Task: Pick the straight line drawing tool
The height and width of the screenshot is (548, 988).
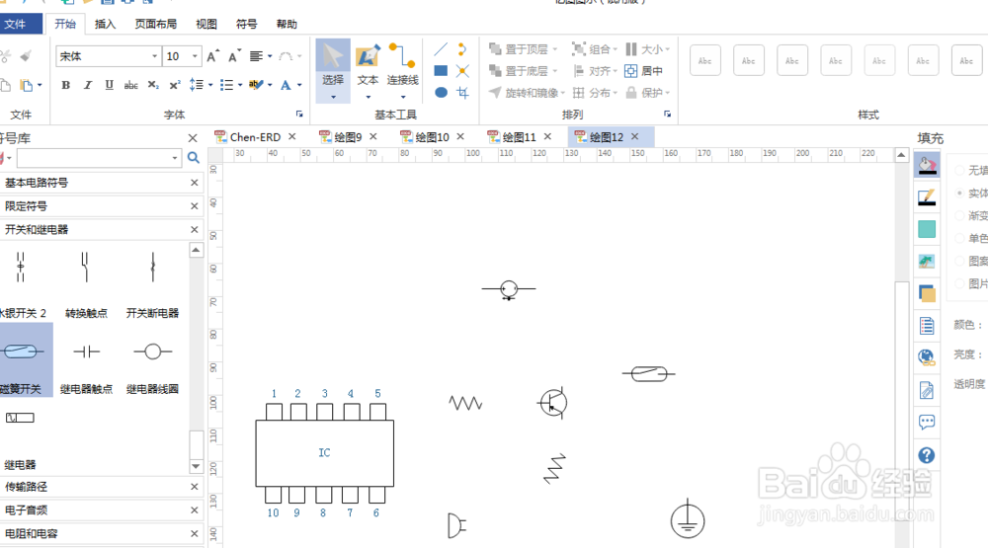Action: [x=441, y=49]
